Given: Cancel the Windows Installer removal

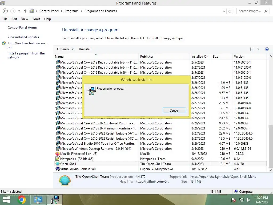Looking at the screenshot, I should click(174, 110).
